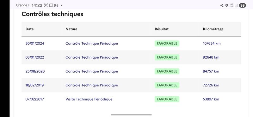Tap the signal strength bars icon
The image size is (253, 117).
click(x=236, y=6)
